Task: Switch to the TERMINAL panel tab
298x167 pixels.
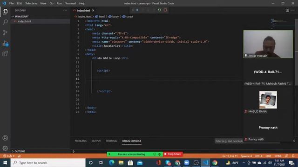Action: pyautogui.click(x=111, y=141)
